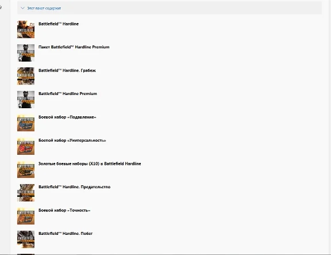
Task: Click the chevron arrow beside «Этот пакет содержит»
Action: 22,8
